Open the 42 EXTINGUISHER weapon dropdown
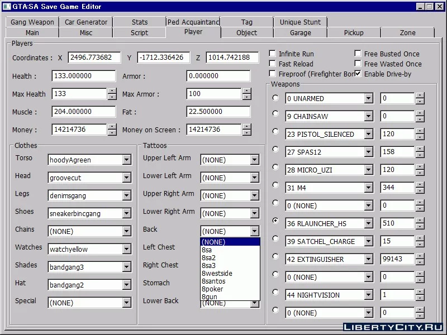This screenshot has height=335, width=447. [369, 259]
